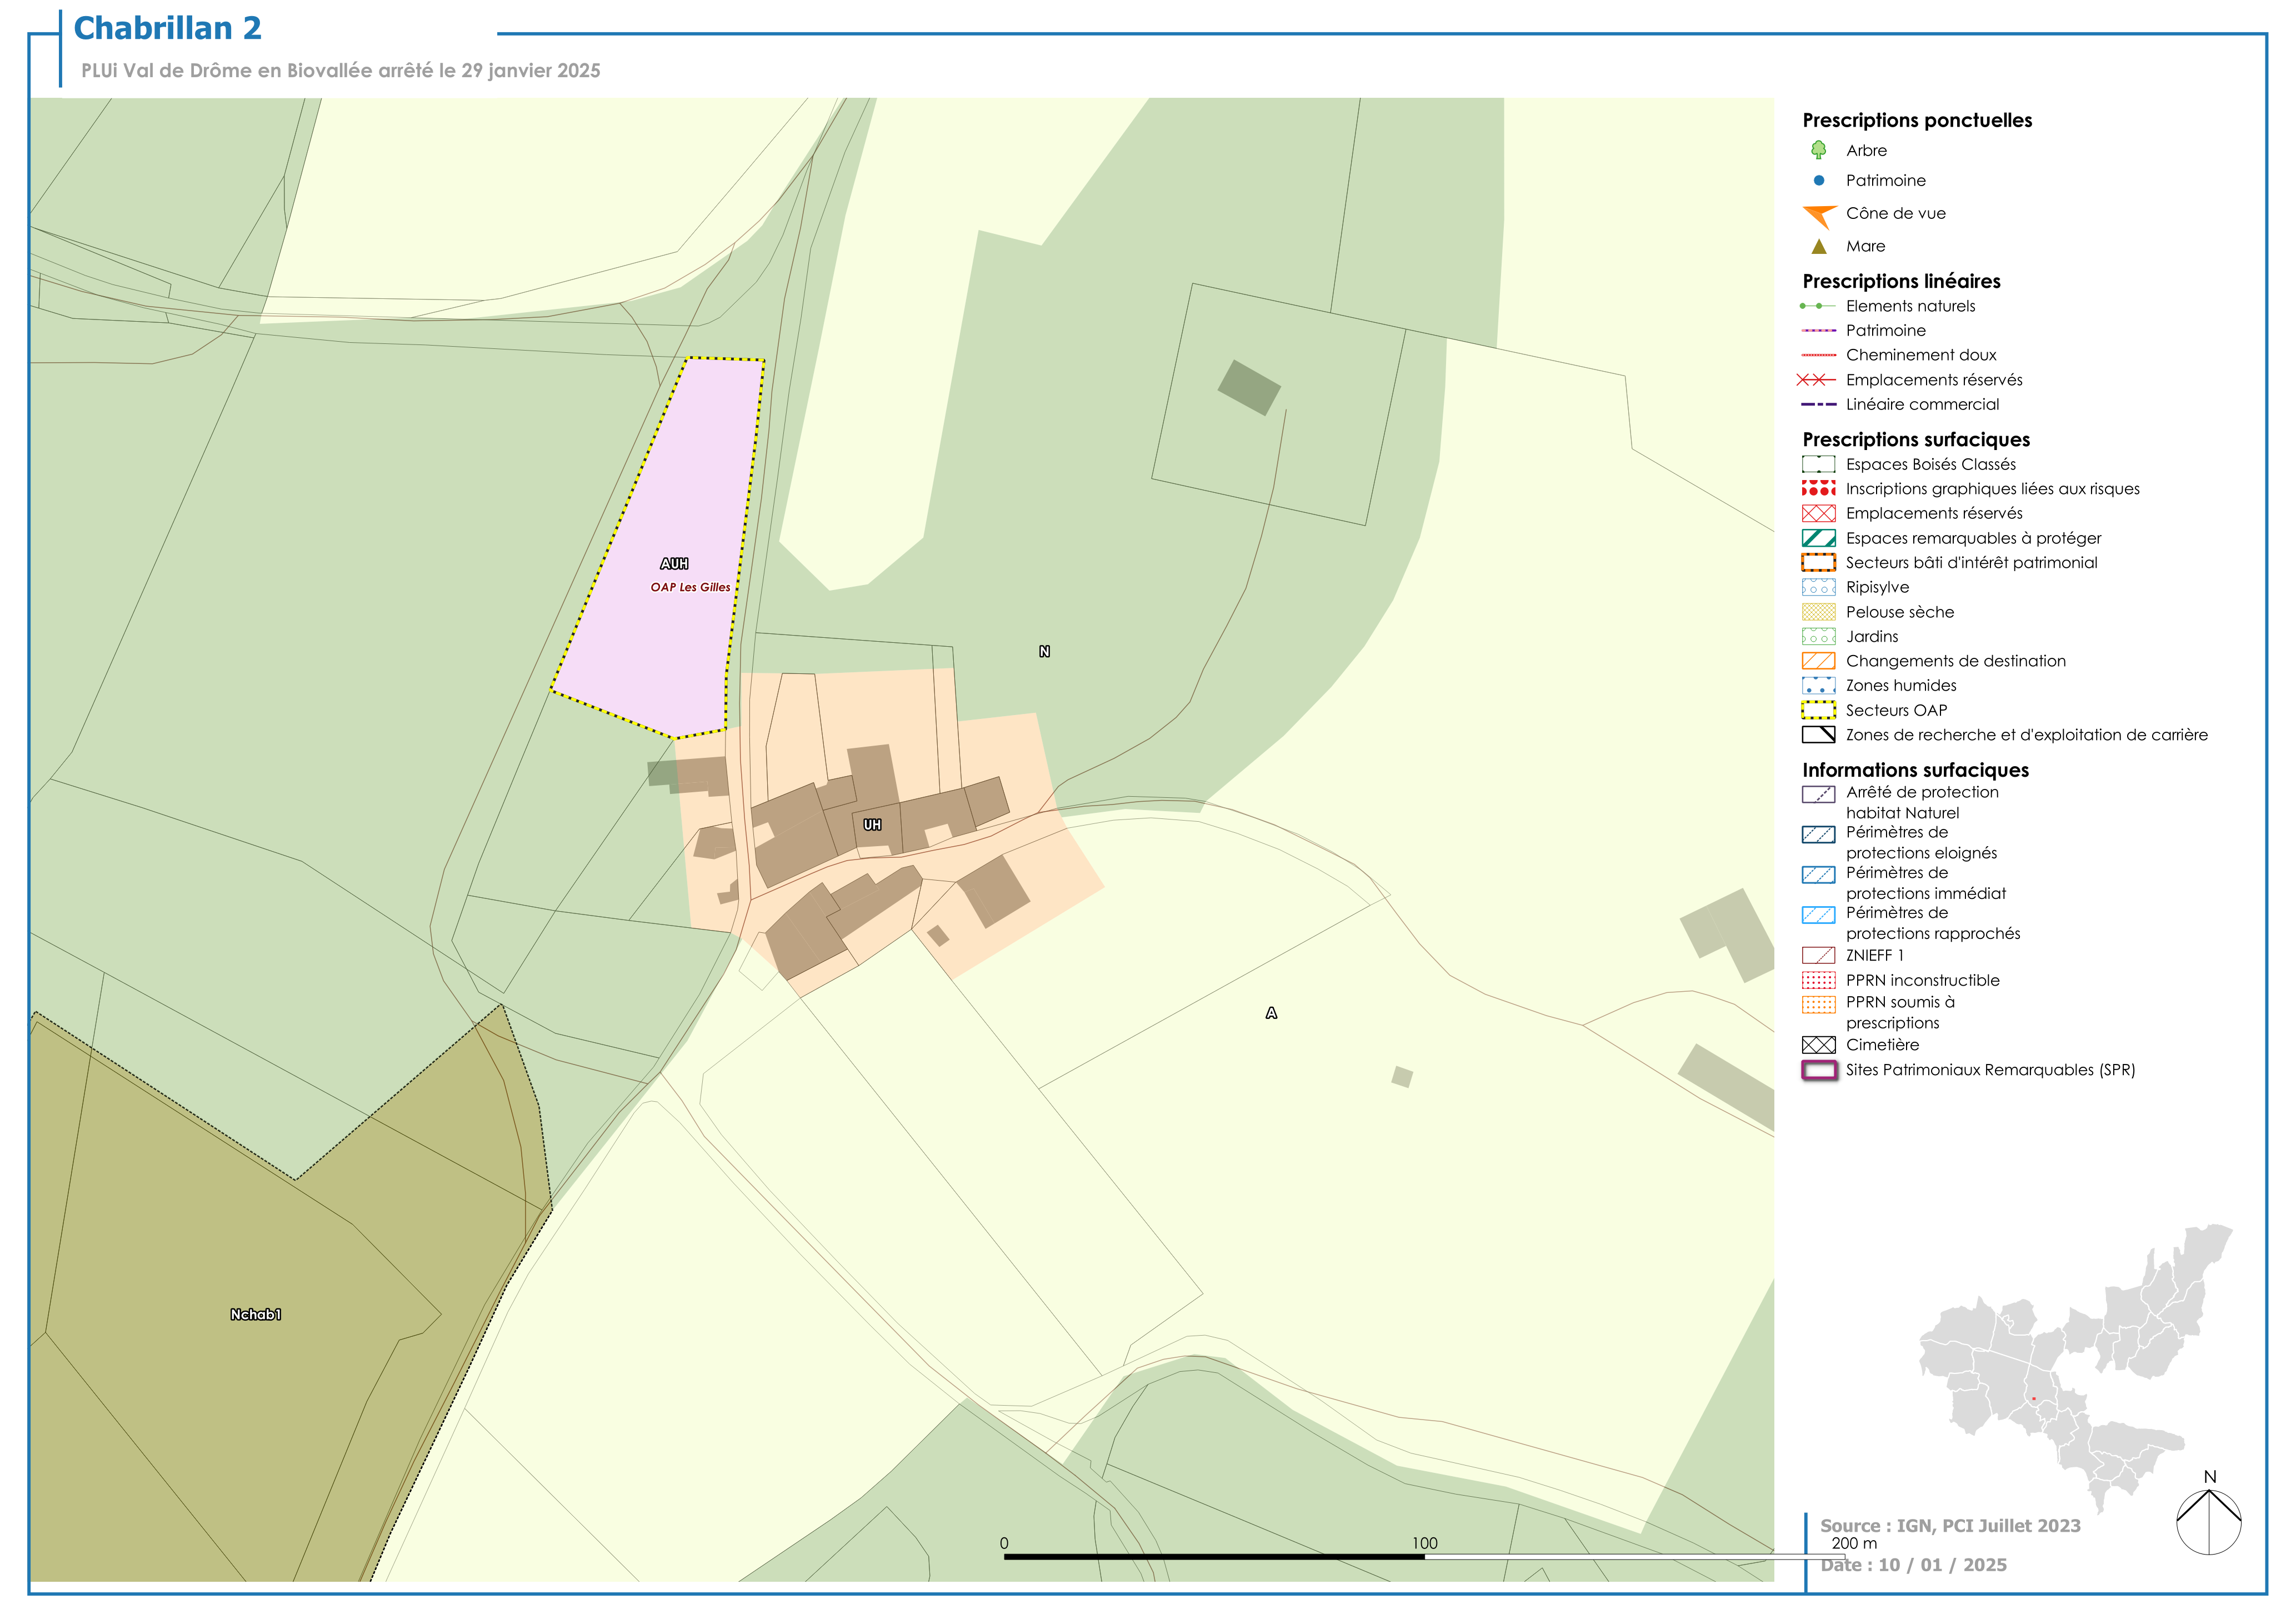
Task: Click the Prescriptions linéaires heading
Action: click(1901, 281)
